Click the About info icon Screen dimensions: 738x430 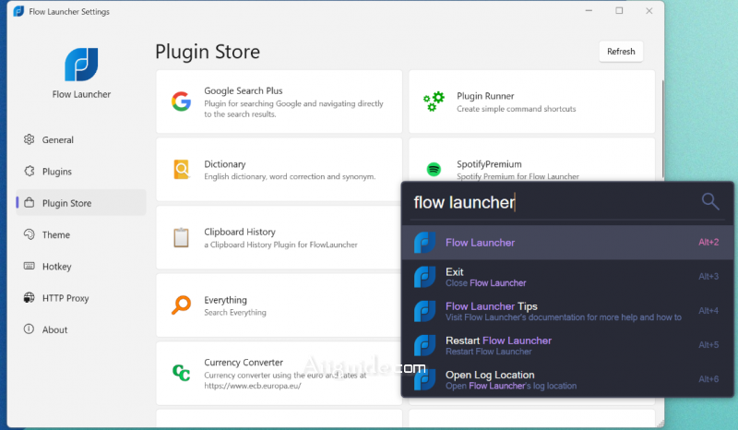coord(30,328)
